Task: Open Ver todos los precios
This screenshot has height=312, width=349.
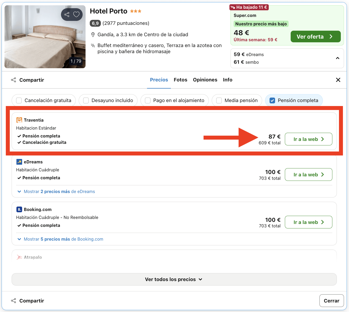Action: coord(174,279)
